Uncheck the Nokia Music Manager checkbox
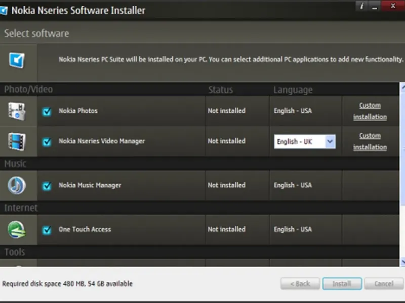 [47, 186]
